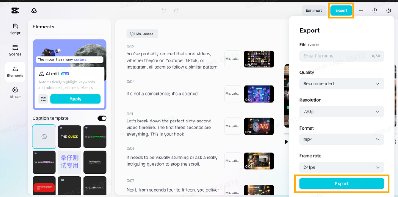Screen dimensions: 398x197
Task: Open the history clock icon
Action: tap(375, 11)
